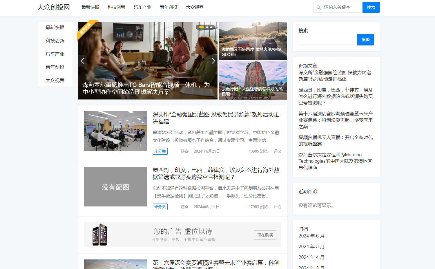Open the 森海塞尔 TC Bars carousel headline
The width and height of the screenshot is (435, 269).
(x=146, y=88)
